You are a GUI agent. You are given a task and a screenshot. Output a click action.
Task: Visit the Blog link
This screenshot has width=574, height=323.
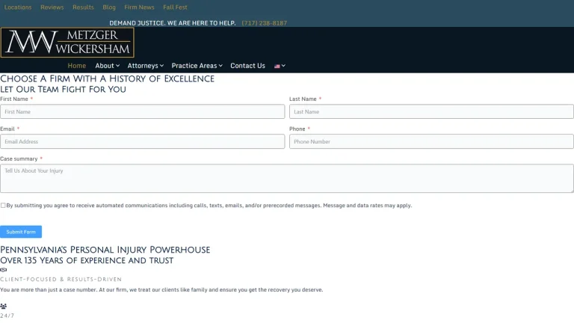tap(109, 7)
